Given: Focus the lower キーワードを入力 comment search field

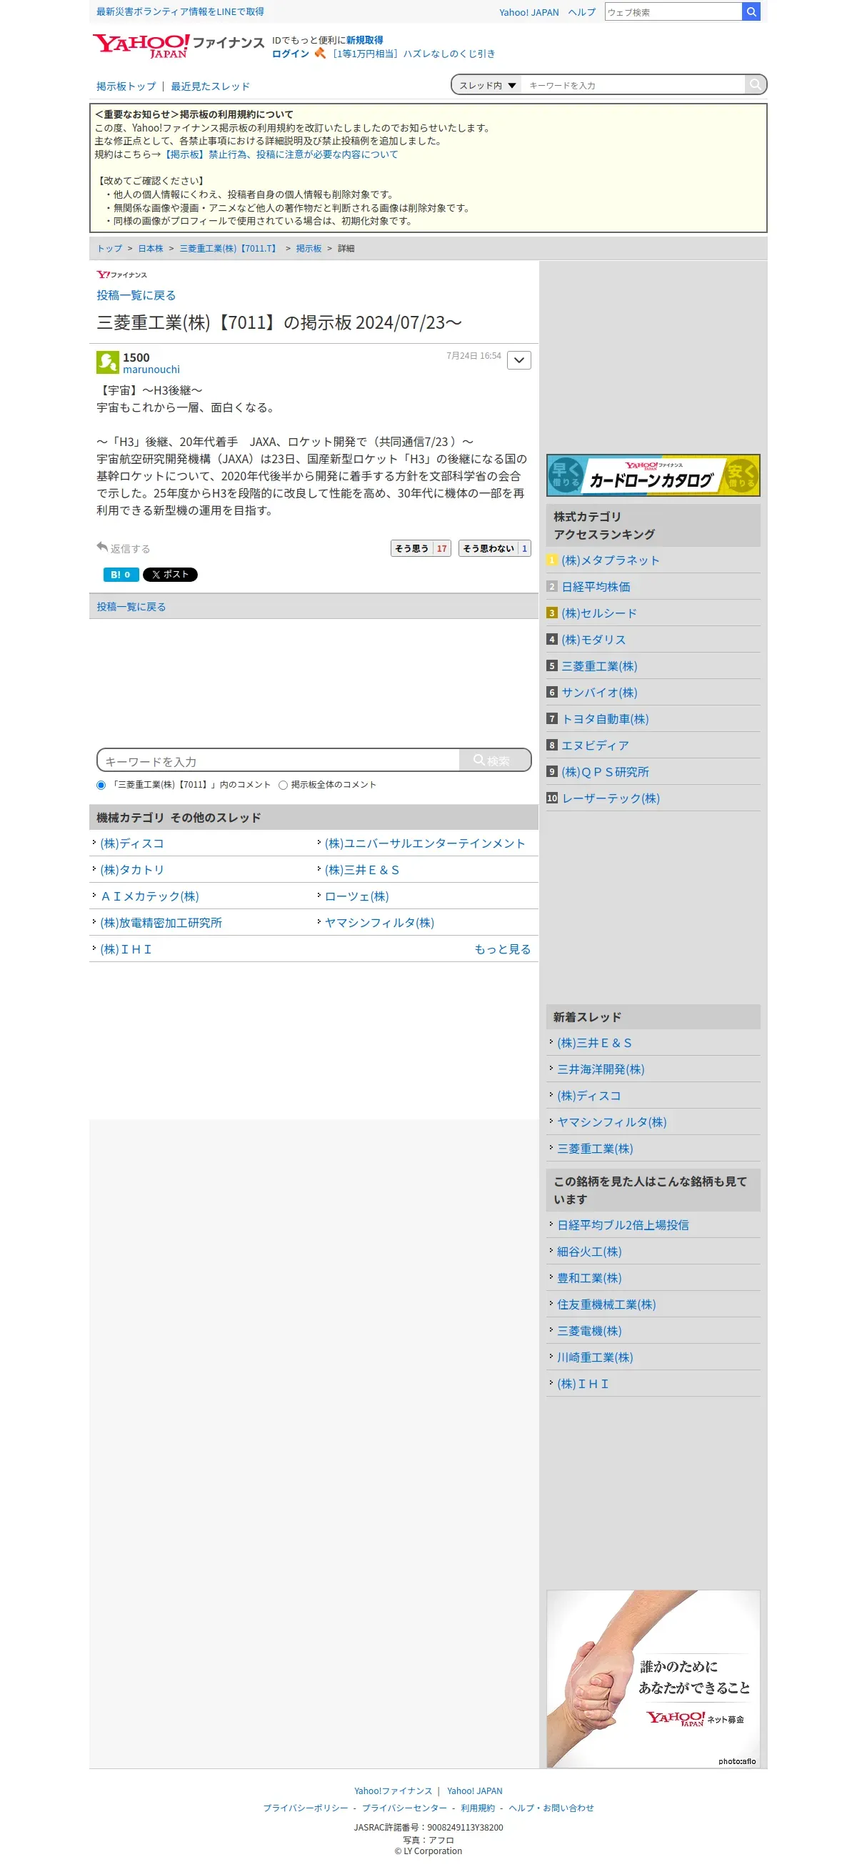Looking at the screenshot, I should click(279, 761).
